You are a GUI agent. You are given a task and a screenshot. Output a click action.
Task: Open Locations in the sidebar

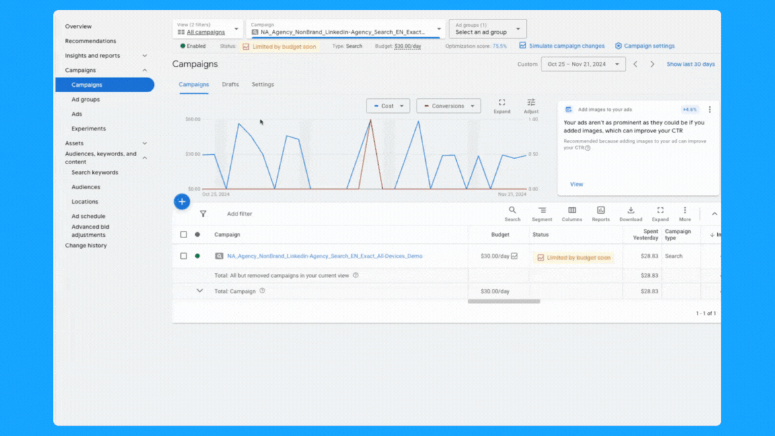pyautogui.click(x=85, y=202)
